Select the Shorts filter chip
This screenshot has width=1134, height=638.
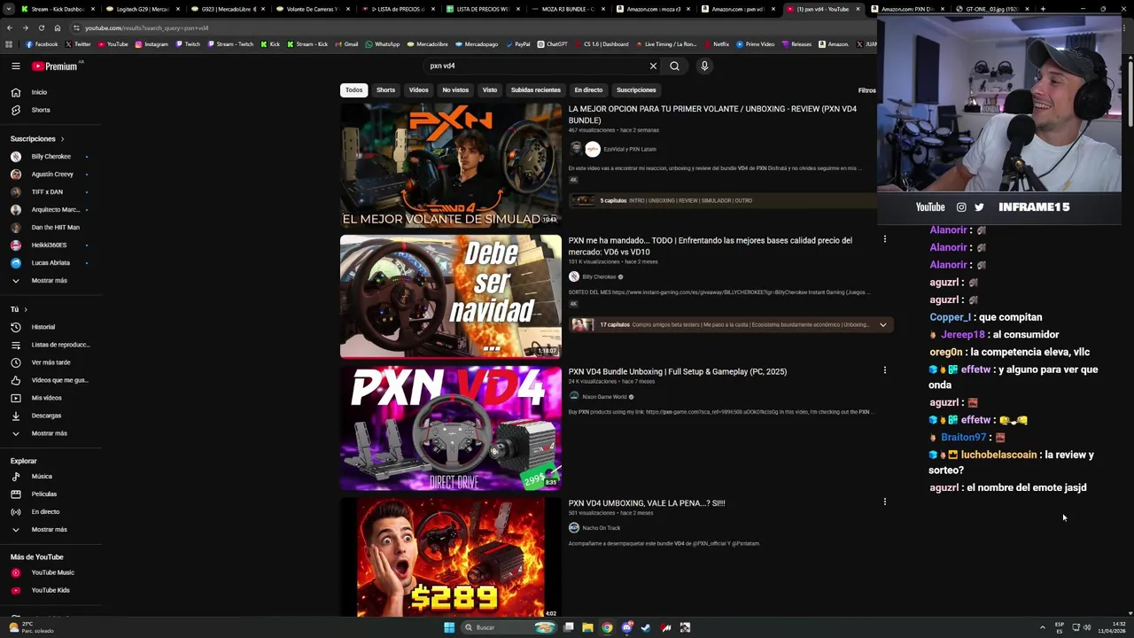385,90
